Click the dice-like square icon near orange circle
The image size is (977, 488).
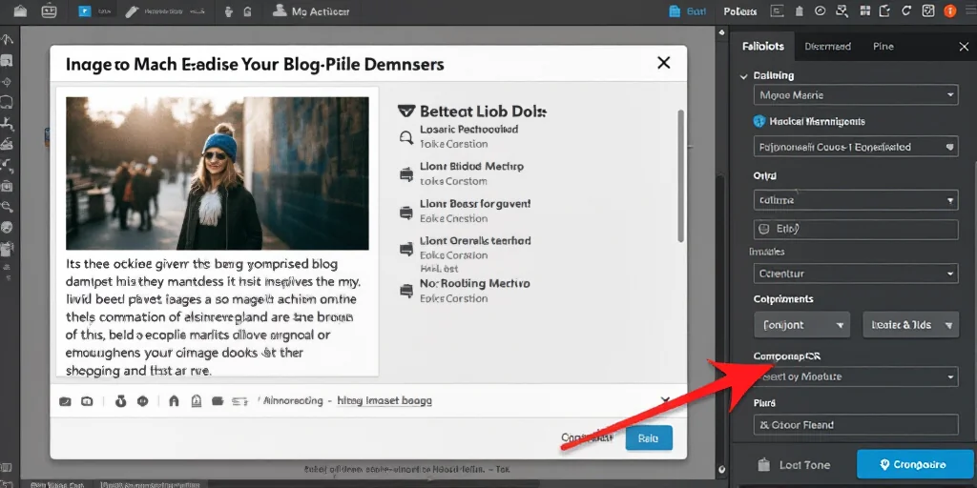coord(928,10)
